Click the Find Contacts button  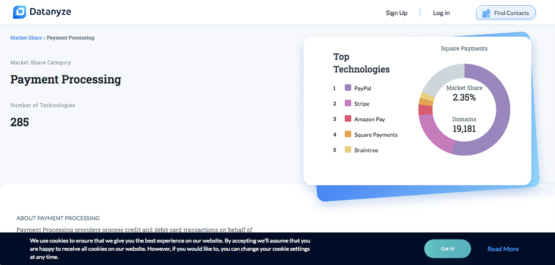506,13
